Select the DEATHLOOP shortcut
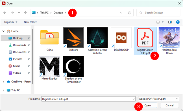 click(121, 40)
